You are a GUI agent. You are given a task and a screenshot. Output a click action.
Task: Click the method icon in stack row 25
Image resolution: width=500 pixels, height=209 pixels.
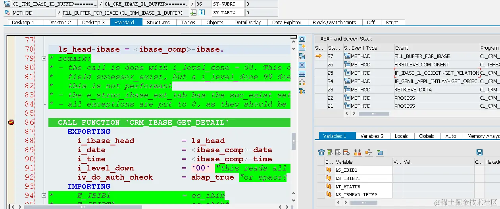point(347,73)
